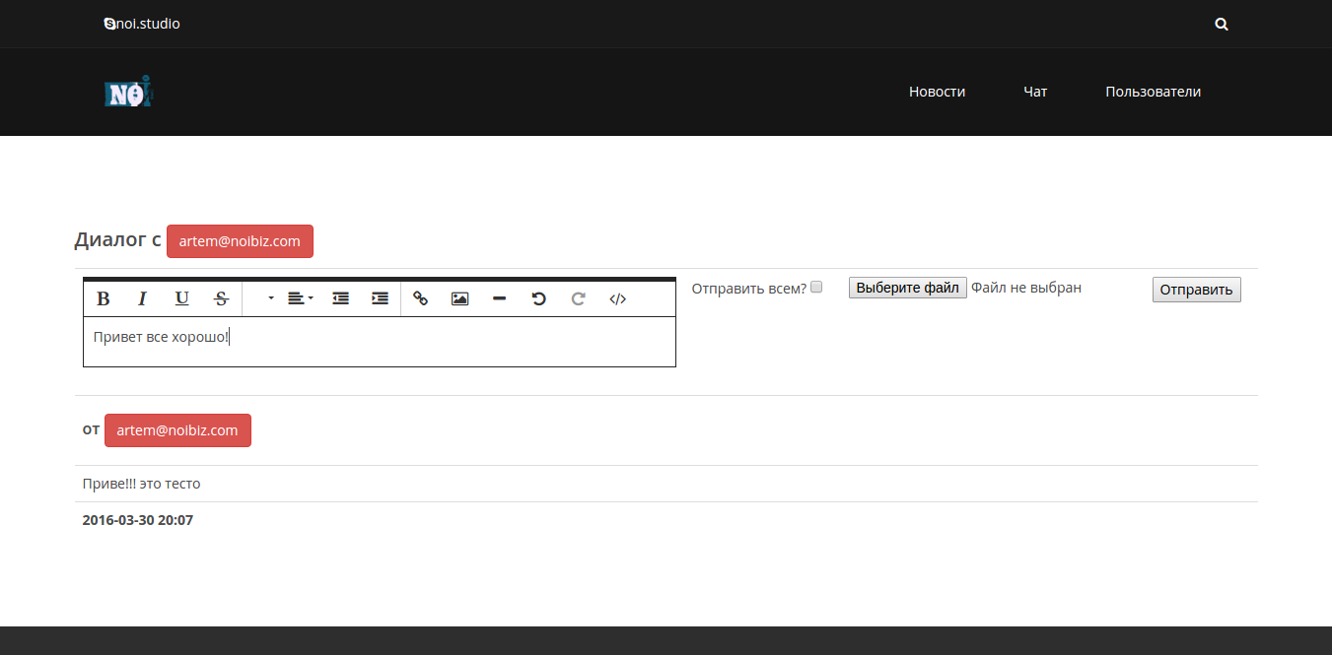The width and height of the screenshot is (1332, 655).
Task: Insert a horizontal rule line
Action: coord(499,298)
